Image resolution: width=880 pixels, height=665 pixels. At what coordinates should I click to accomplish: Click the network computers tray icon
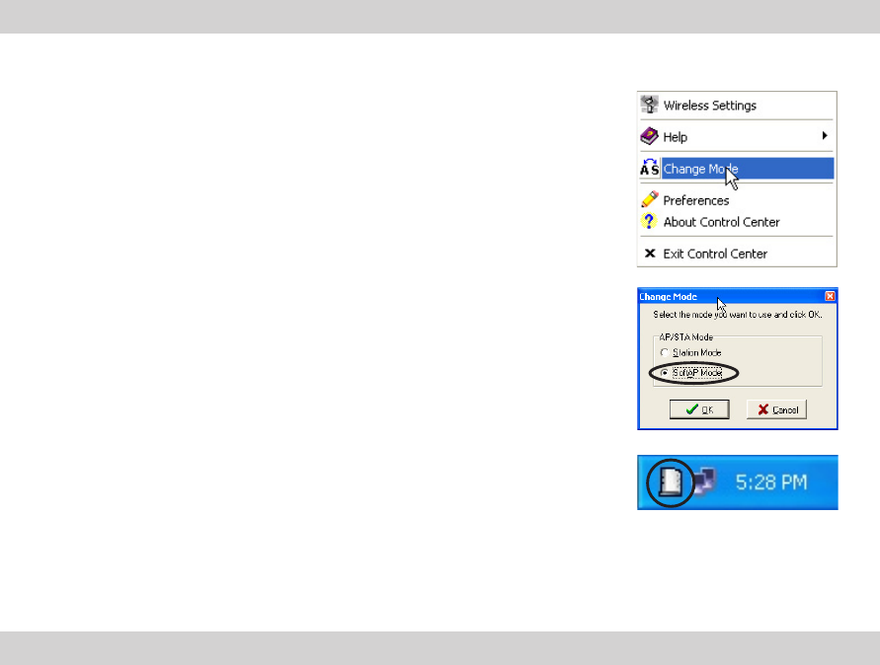704,481
